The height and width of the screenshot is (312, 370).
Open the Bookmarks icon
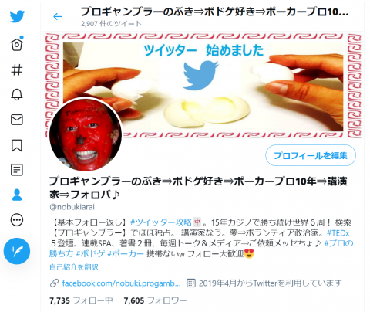17,145
